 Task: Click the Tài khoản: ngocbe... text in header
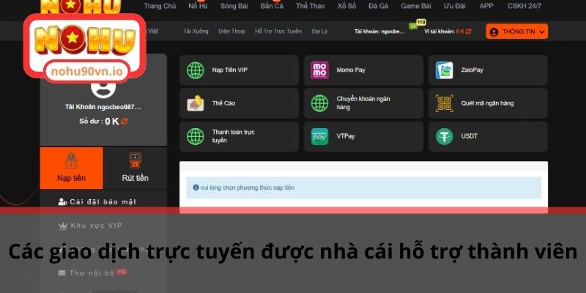click(x=379, y=31)
